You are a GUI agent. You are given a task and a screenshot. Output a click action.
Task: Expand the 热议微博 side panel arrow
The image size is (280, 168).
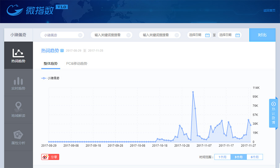coord(274,104)
